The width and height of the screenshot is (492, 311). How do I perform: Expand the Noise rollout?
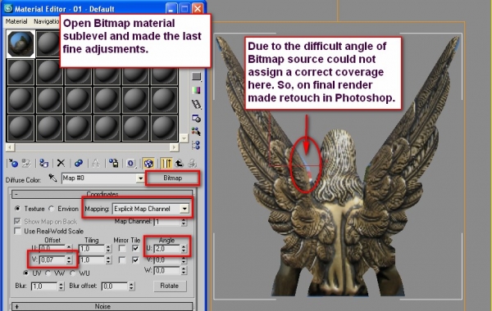click(102, 306)
